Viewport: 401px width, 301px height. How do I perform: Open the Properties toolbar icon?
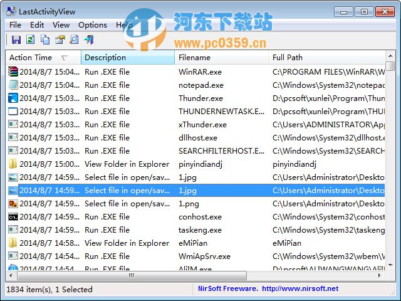(x=60, y=40)
